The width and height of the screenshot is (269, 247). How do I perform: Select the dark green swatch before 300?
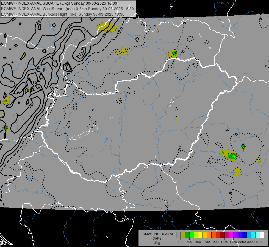187,235
